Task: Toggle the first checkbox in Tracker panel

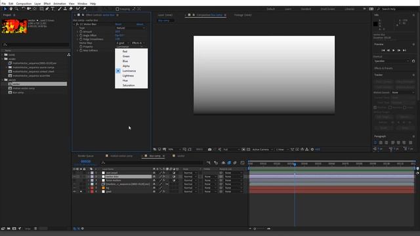Action: (x=375, y=108)
